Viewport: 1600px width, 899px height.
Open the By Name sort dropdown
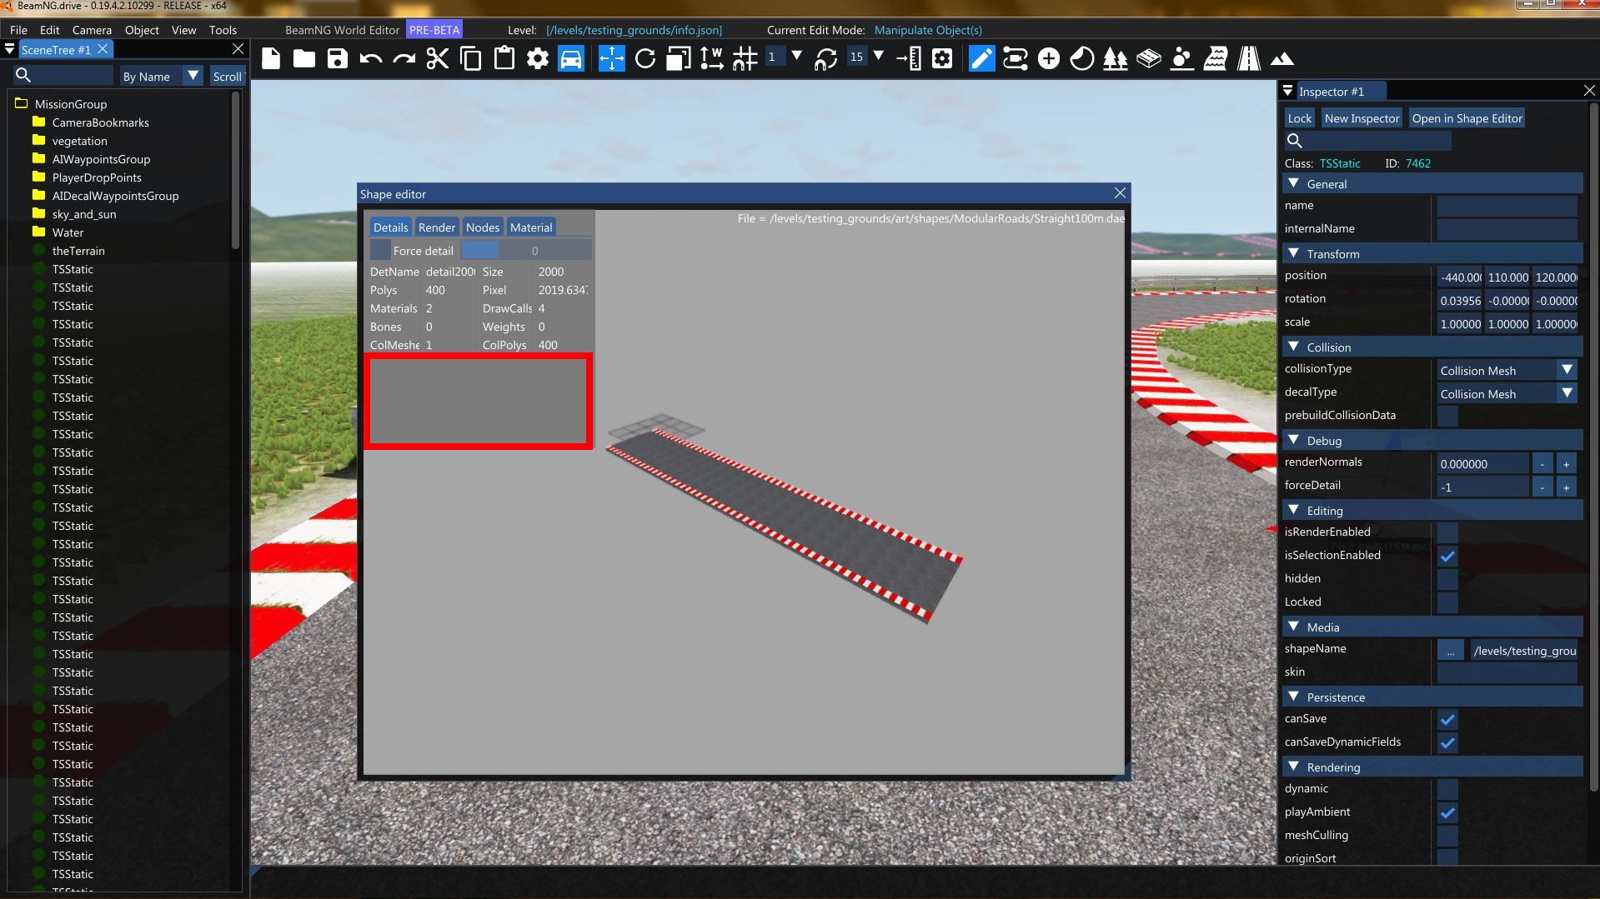161,76
